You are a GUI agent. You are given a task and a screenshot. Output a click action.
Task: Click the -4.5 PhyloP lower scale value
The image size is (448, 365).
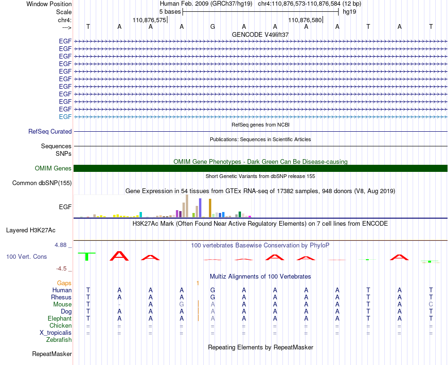(x=61, y=269)
